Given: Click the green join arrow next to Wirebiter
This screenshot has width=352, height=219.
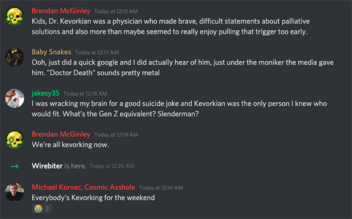Looking at the screenshot, I should (15, 166).
